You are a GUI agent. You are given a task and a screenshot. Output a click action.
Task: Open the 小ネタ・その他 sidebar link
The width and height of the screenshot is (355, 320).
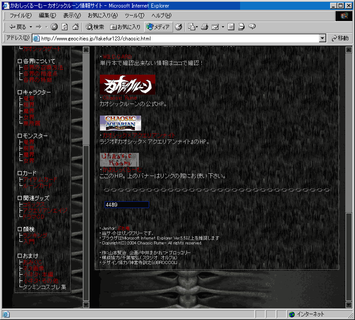40,281
